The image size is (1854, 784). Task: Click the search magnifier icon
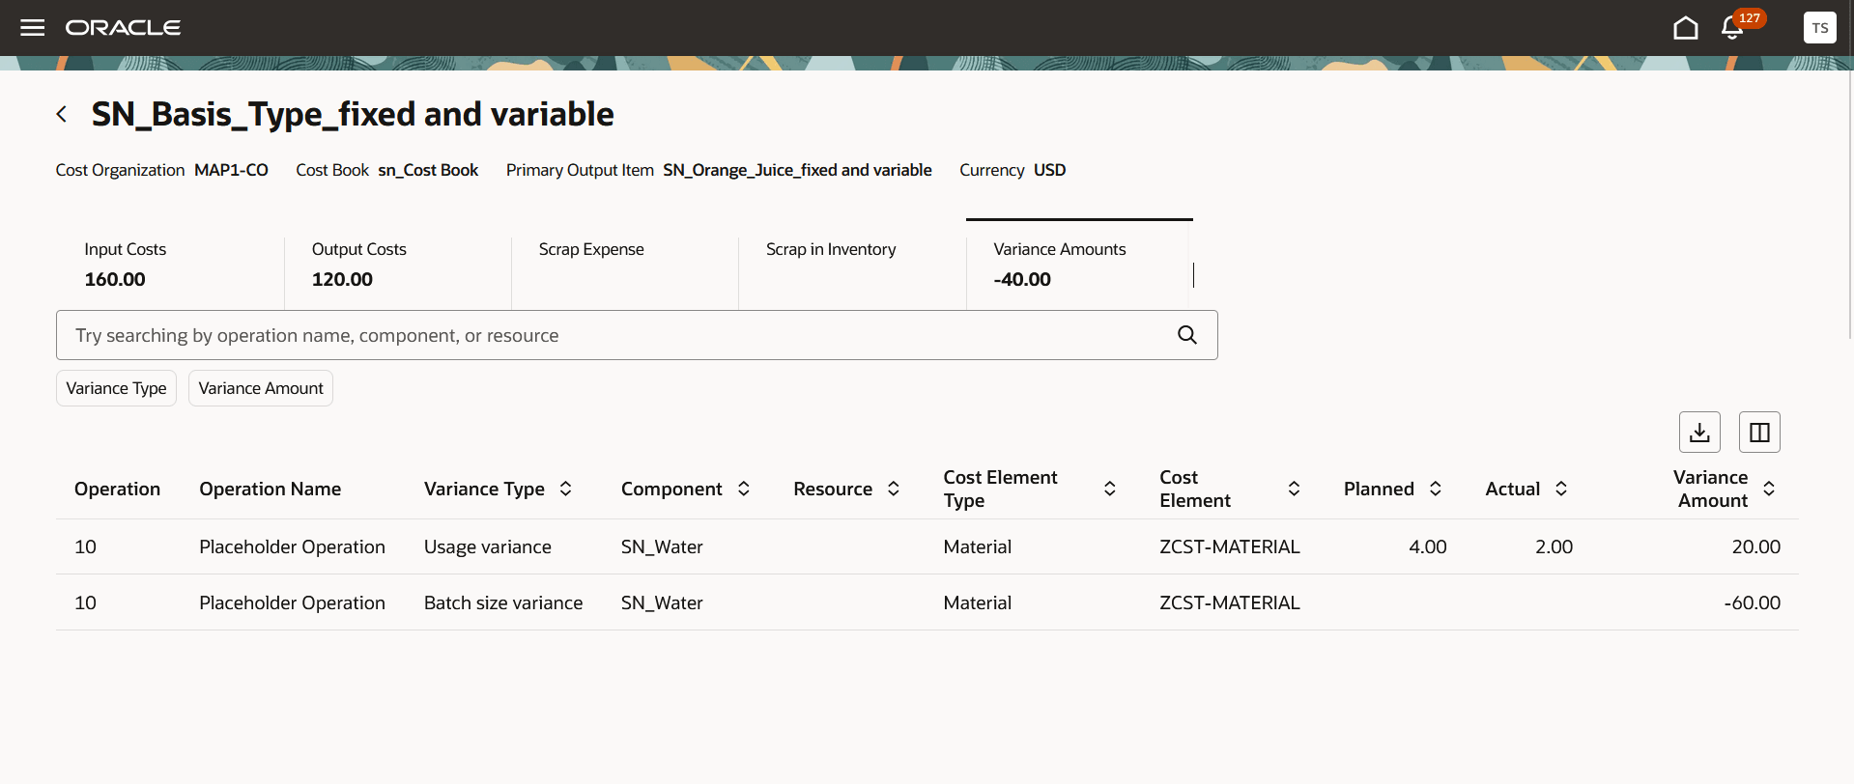pyautogui.click(x=1187, y=335)
